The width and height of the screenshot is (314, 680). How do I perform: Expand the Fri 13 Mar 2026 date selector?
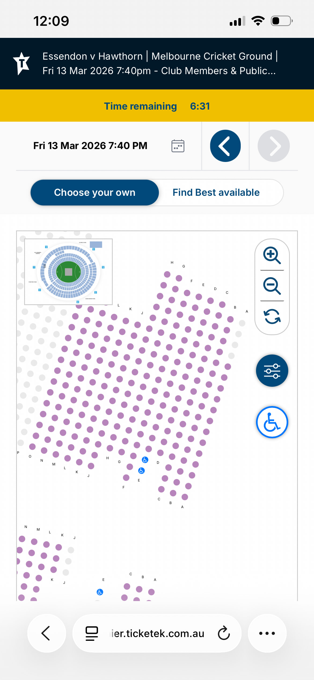[90, 146]
